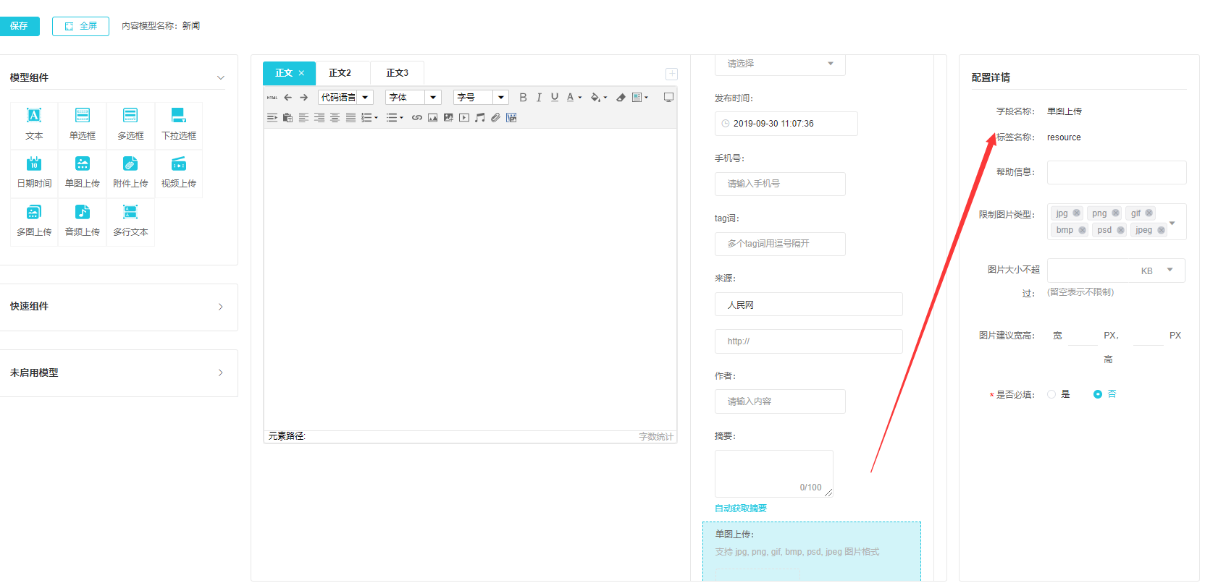This screenshot has width=1205, height=583.
Task: Apply bold formatting in editor
Action: pos(523,98)
